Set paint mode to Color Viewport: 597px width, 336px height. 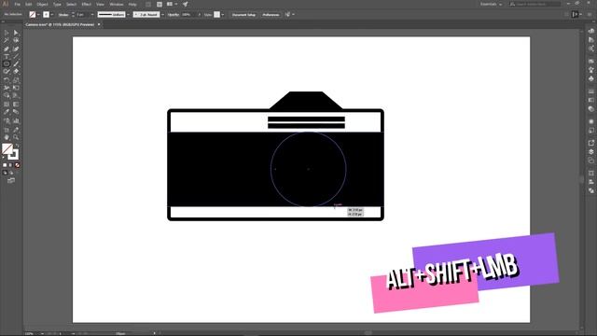pyautogui.click(x=5, y=165)
